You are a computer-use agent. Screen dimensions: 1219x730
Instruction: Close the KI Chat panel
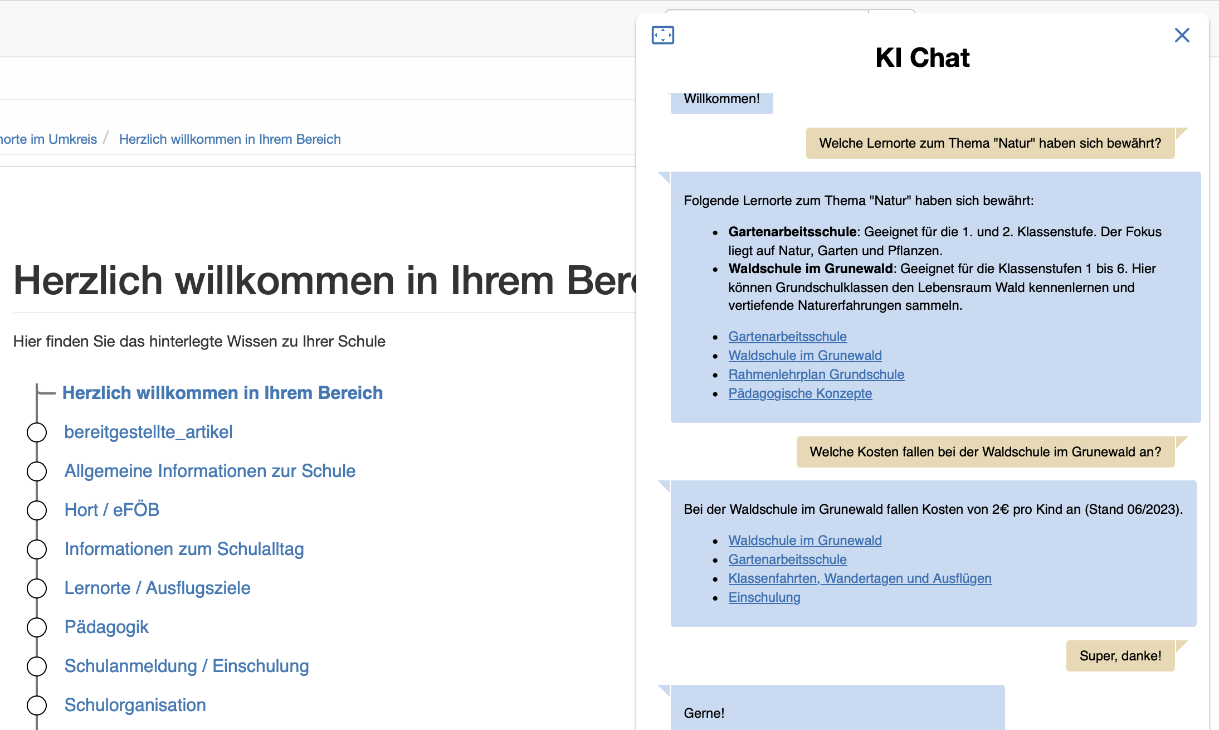pos(1182,35)
